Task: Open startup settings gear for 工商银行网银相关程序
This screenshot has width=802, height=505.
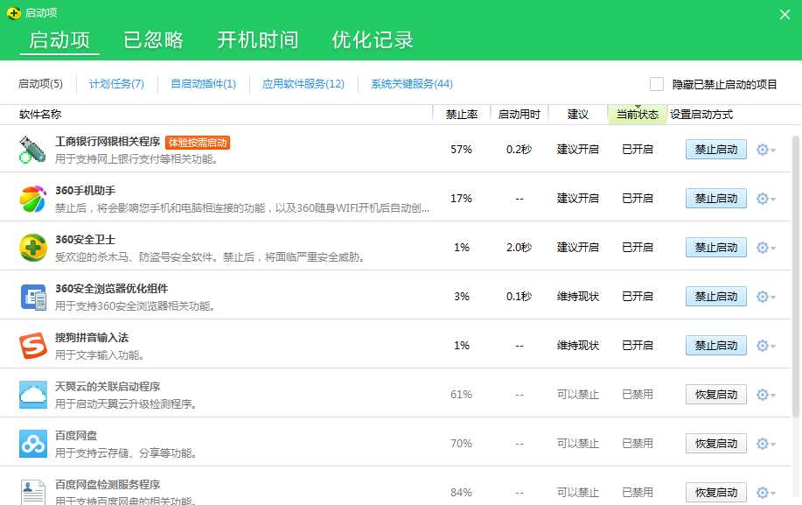Action: coord(764,150)
